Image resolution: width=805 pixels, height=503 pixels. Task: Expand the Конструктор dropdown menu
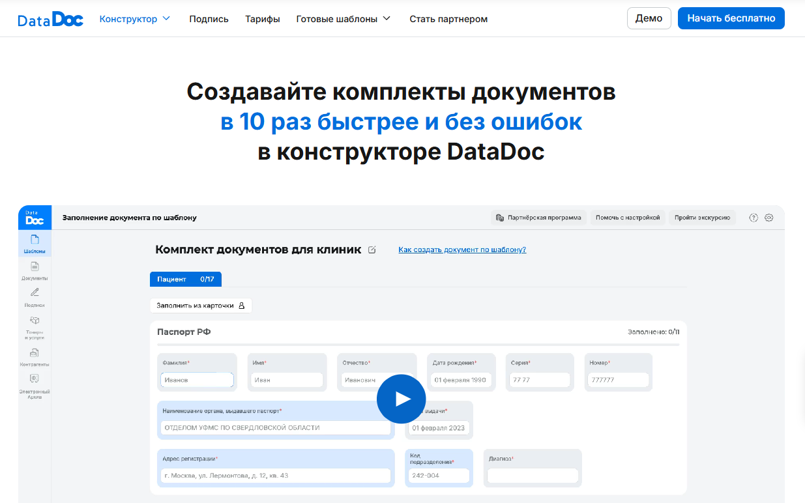135,18
